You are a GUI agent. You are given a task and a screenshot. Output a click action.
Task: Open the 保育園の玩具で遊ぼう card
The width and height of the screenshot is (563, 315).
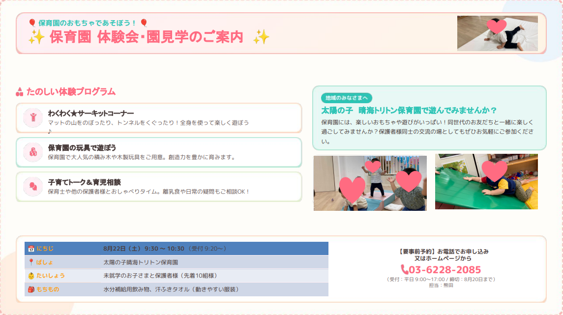click(159, 152)
